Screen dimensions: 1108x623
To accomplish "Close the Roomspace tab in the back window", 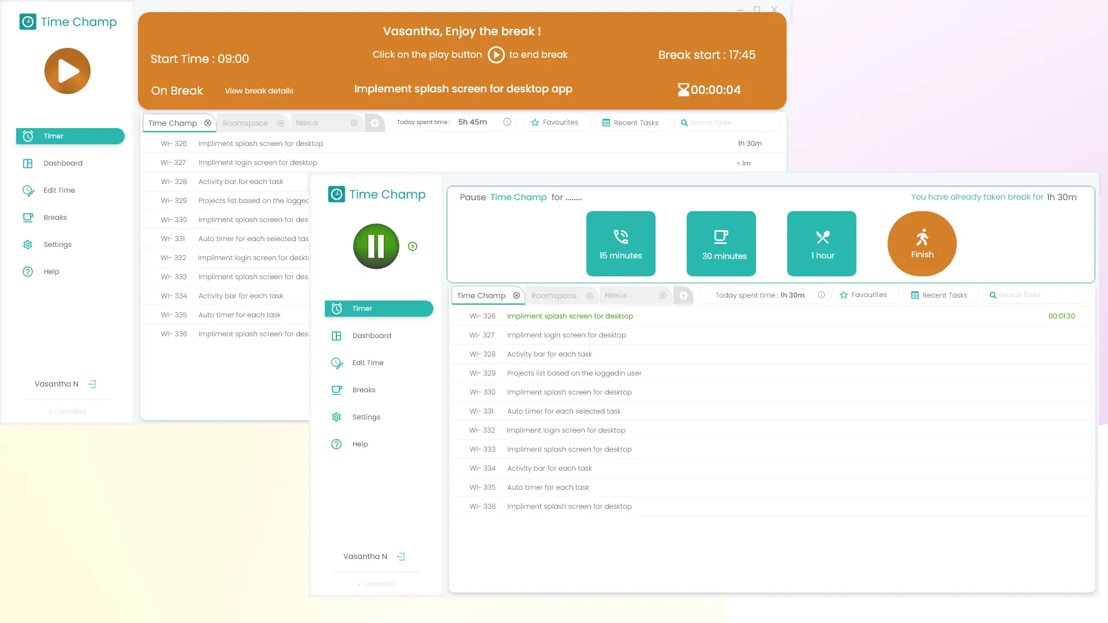I will 280,123.
